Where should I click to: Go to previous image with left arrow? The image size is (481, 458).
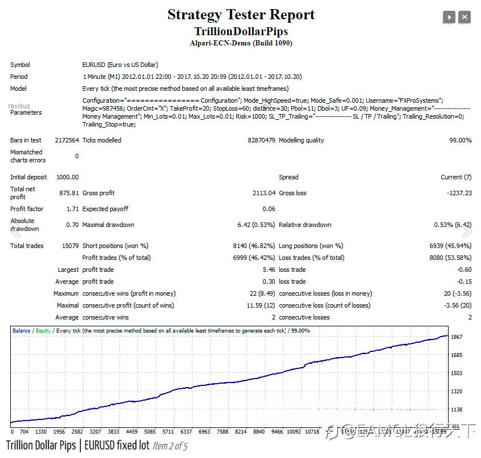[x=16, y=232]
